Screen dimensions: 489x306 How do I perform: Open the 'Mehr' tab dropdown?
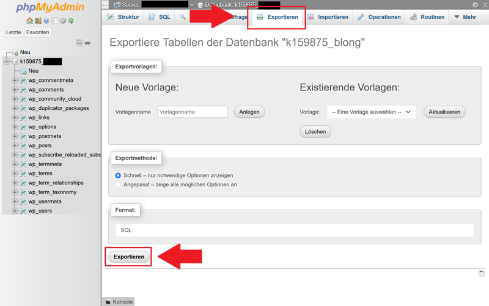465,17
